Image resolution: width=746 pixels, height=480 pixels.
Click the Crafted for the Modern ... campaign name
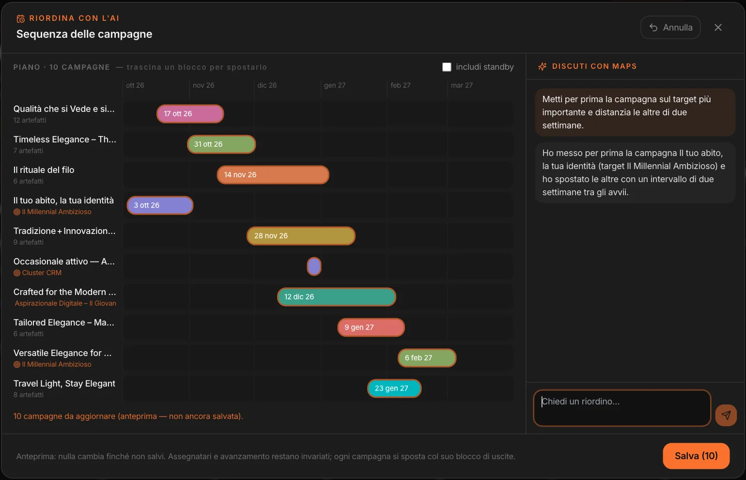click(65, 292)
